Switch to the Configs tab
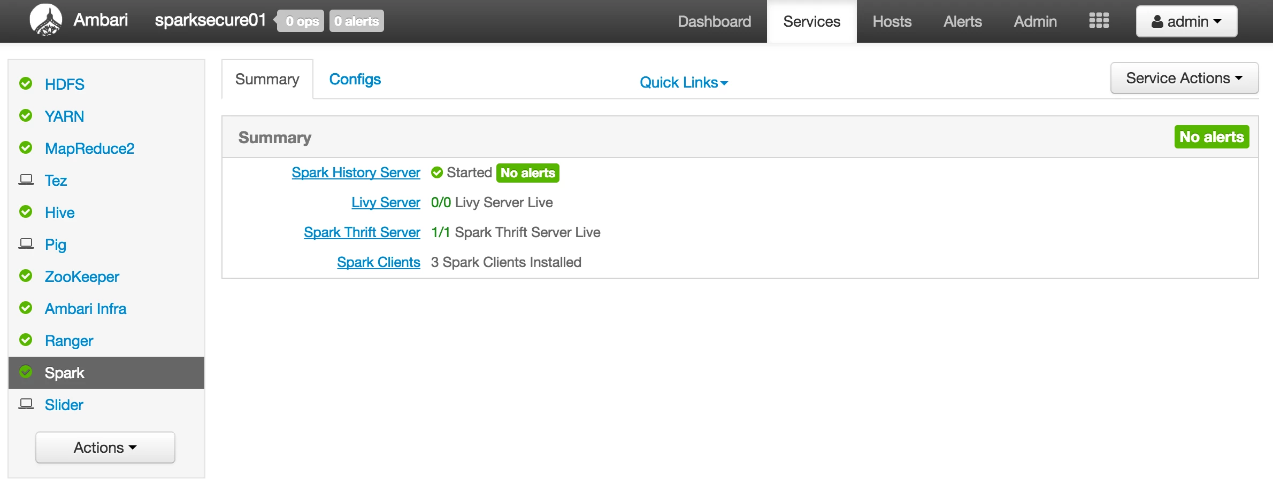The width and height of the screenshot is (1273, 487). (x=355, y=79)
